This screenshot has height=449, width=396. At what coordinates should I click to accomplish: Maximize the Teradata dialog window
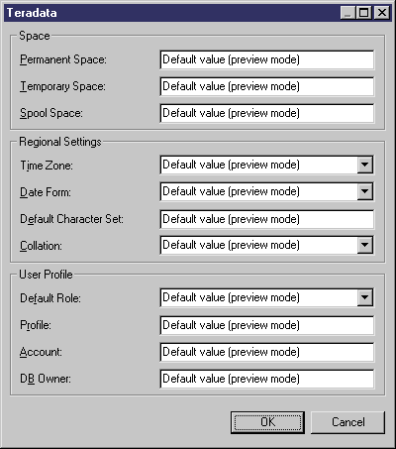coord(364,13)
